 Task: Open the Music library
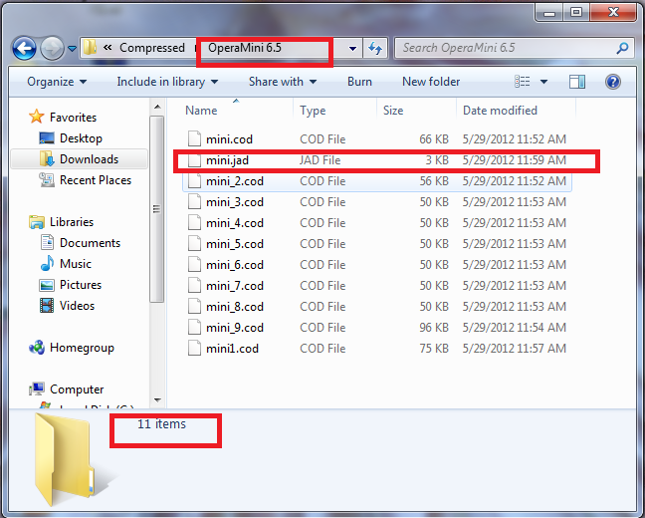[76, 264]
